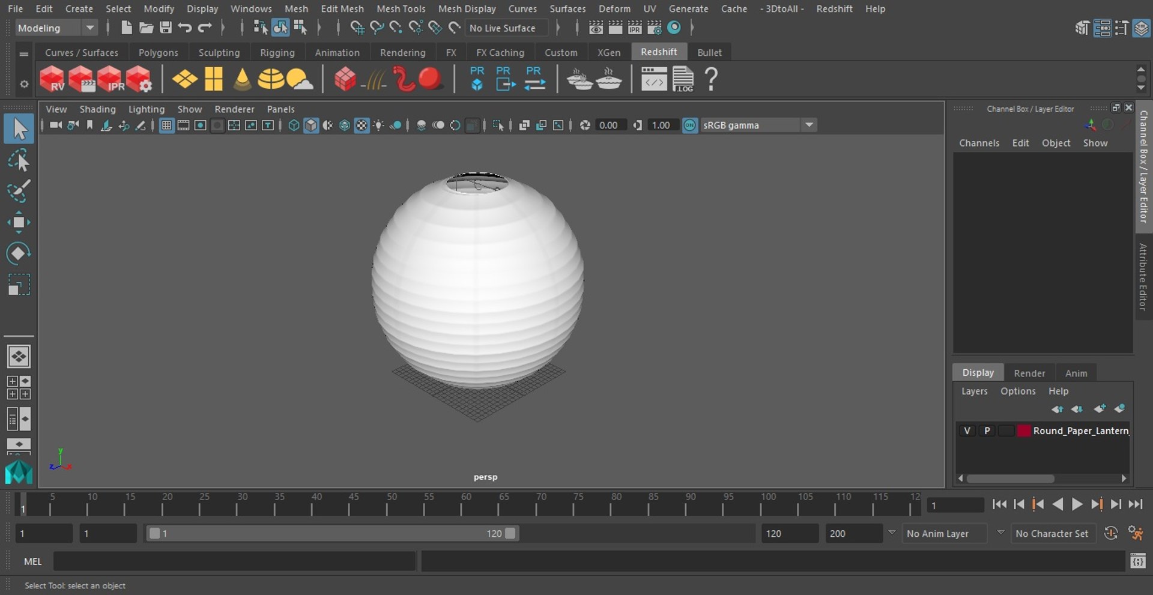Open the layer editor Options menu
The image size is (1153, 595).
click(x=1018, y=391)
